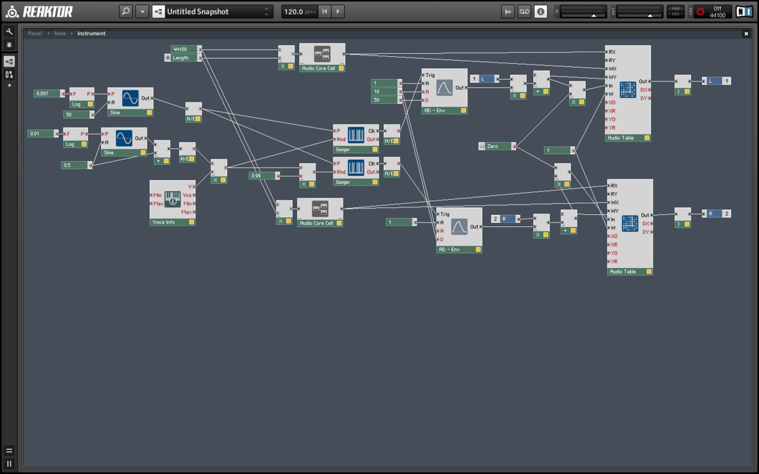Click the info hints button
The width and height of the screenshot is (759, 474).
[x=541, y=11]
